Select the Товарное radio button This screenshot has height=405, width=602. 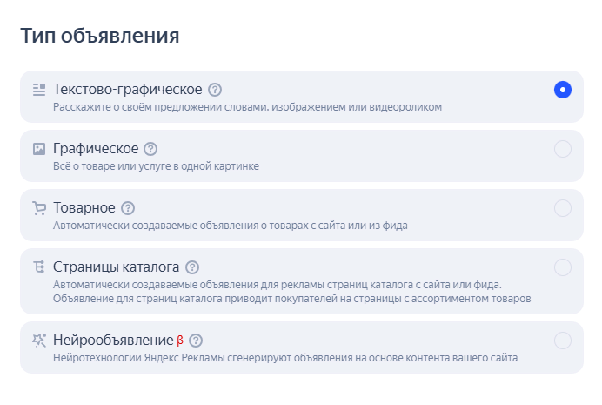tap(563, 208)
